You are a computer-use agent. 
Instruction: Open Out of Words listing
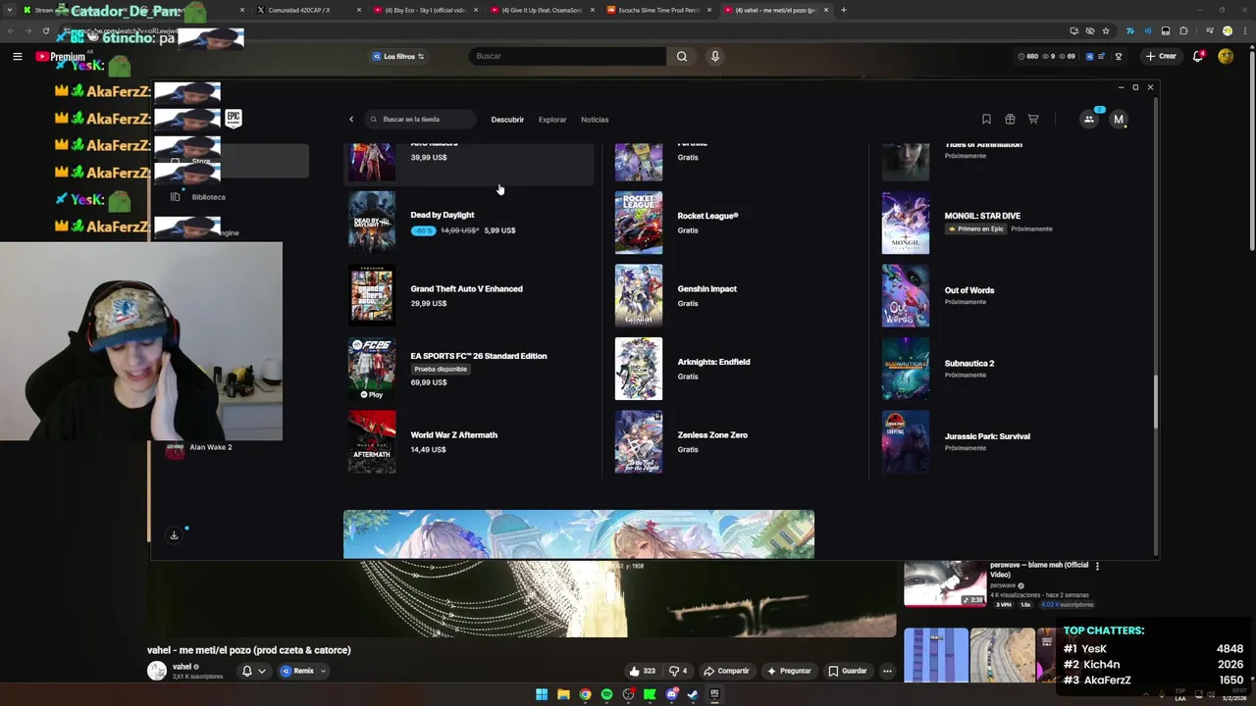point(1003,295)
